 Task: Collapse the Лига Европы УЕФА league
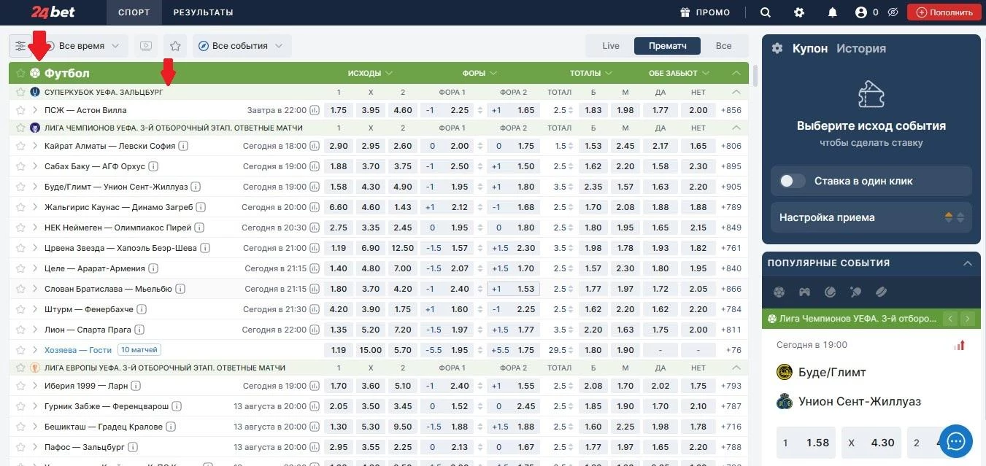pos(736,368)
